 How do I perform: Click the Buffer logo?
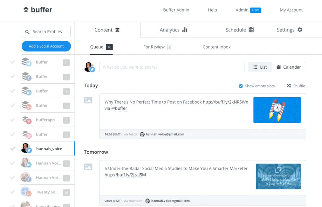coord(38,10)
